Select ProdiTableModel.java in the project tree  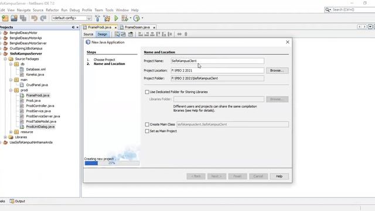(x=41, y=121)
